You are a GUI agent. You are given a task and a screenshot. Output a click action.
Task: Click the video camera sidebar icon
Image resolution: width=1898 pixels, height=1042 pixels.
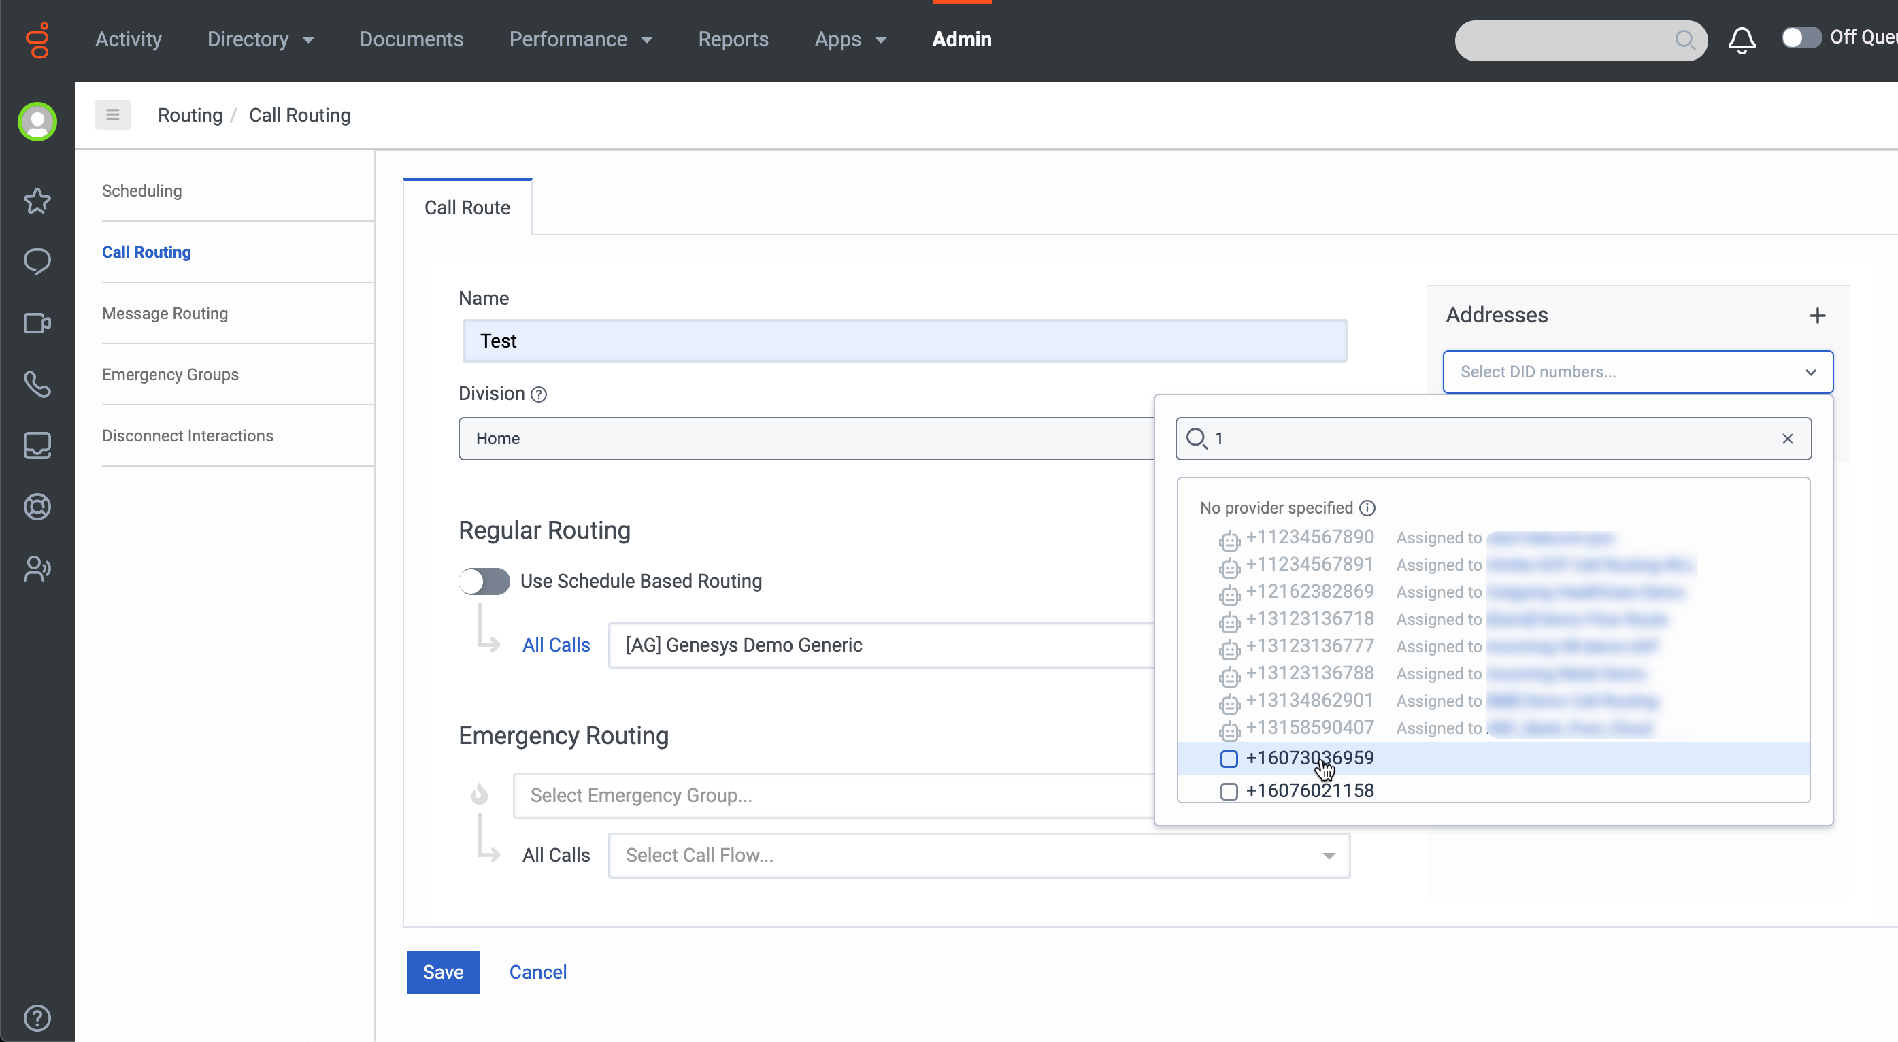coord(37,323)
